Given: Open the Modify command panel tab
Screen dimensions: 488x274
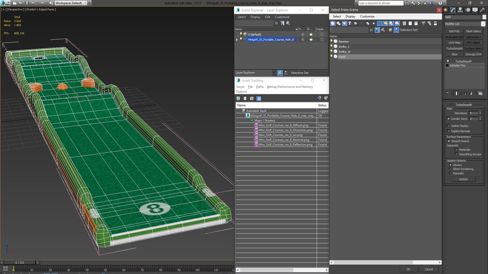Looking at the screenshot, I should tap(453, 10).
